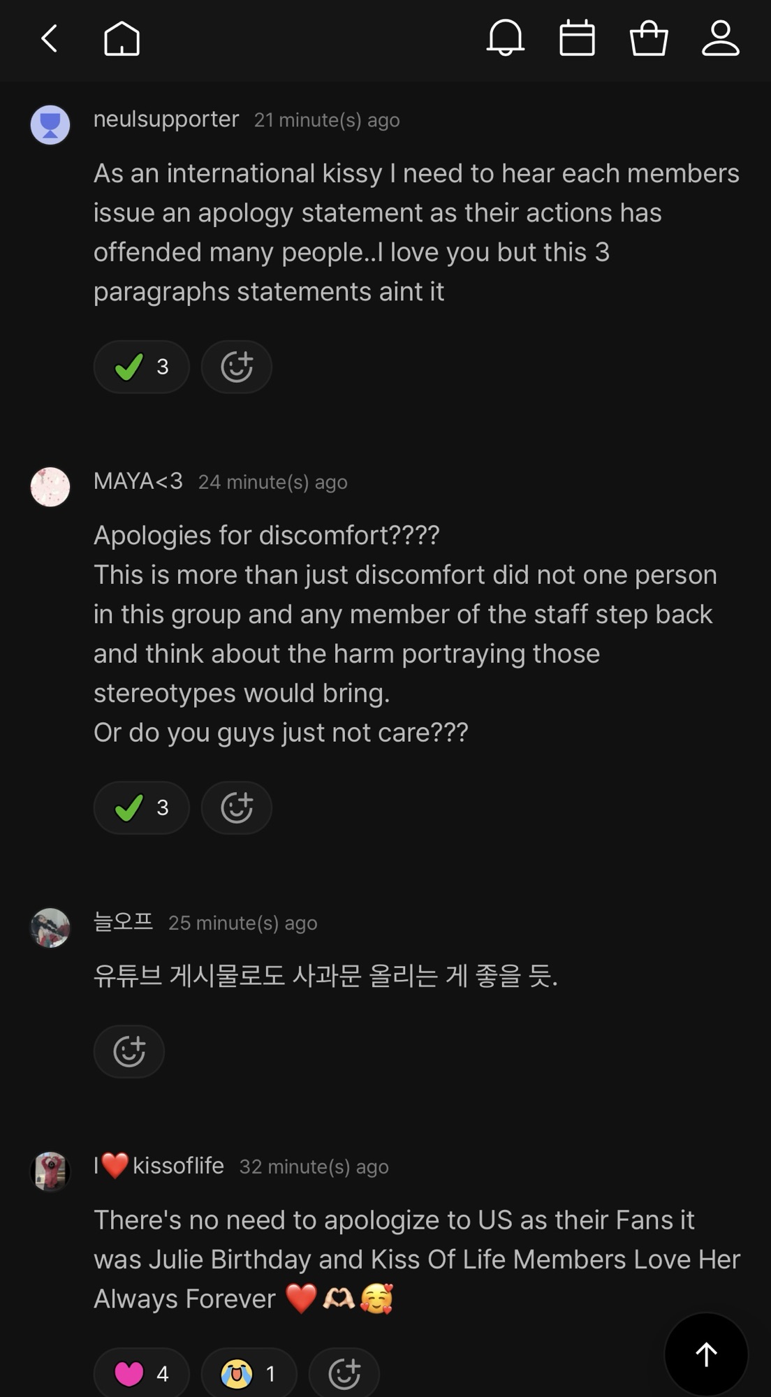Open the profile account icon
The height and width of the screenshot is (1397, 771).
coord(720,38)
